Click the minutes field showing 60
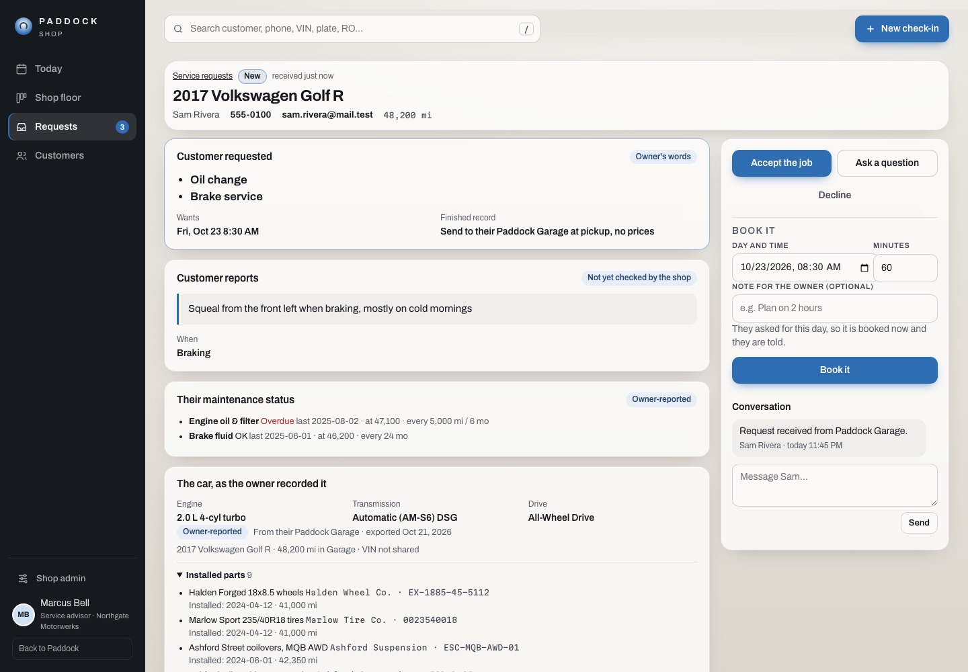The width and height of the screenshot is (968, 672). (x=905, y=268)
